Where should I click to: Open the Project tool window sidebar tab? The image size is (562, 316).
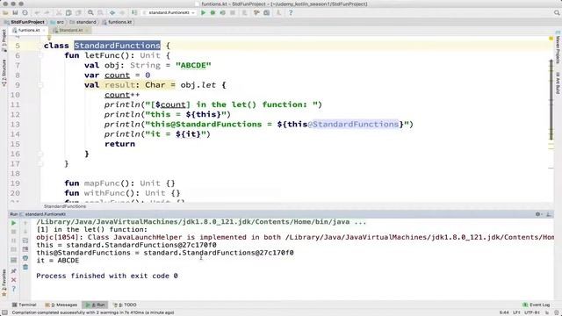click(4, 40)
